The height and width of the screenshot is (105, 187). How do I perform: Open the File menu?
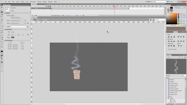6,2
